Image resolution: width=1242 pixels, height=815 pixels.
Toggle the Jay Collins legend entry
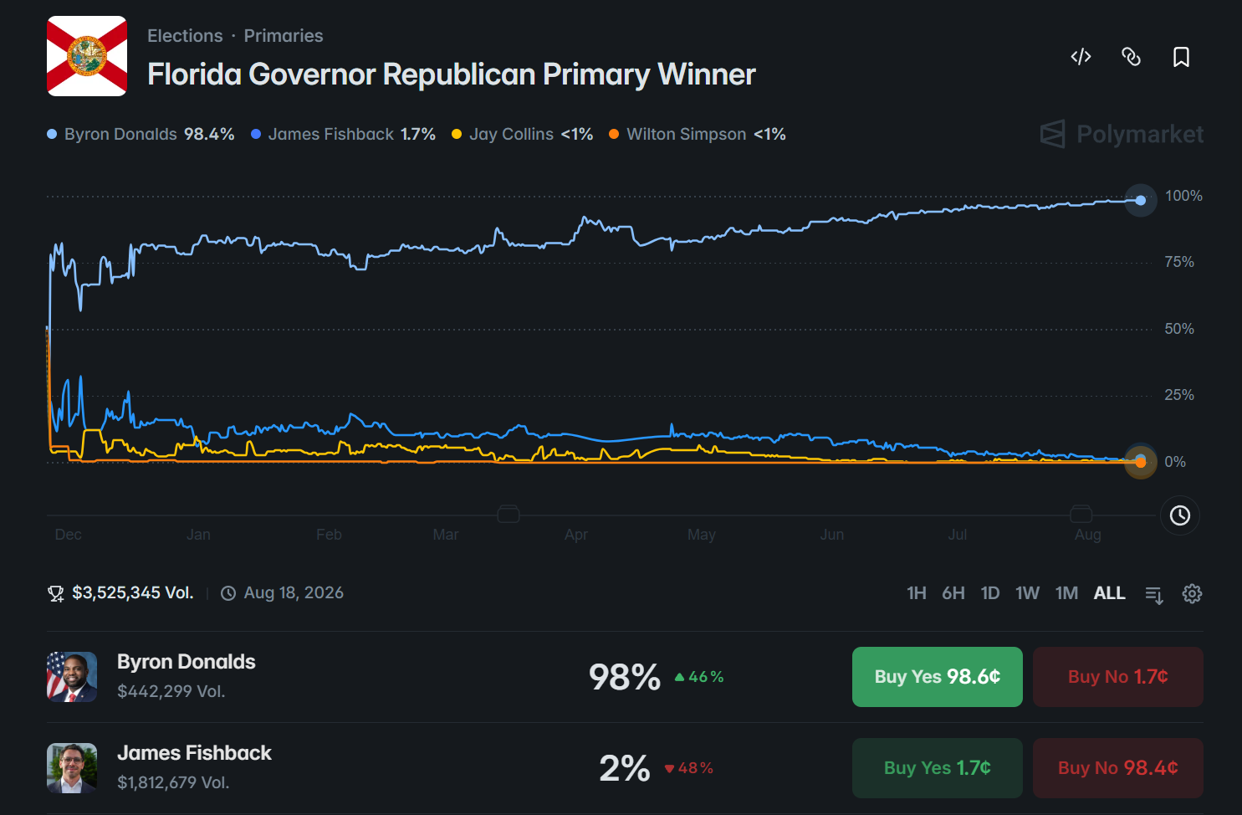tap(522, 134)
